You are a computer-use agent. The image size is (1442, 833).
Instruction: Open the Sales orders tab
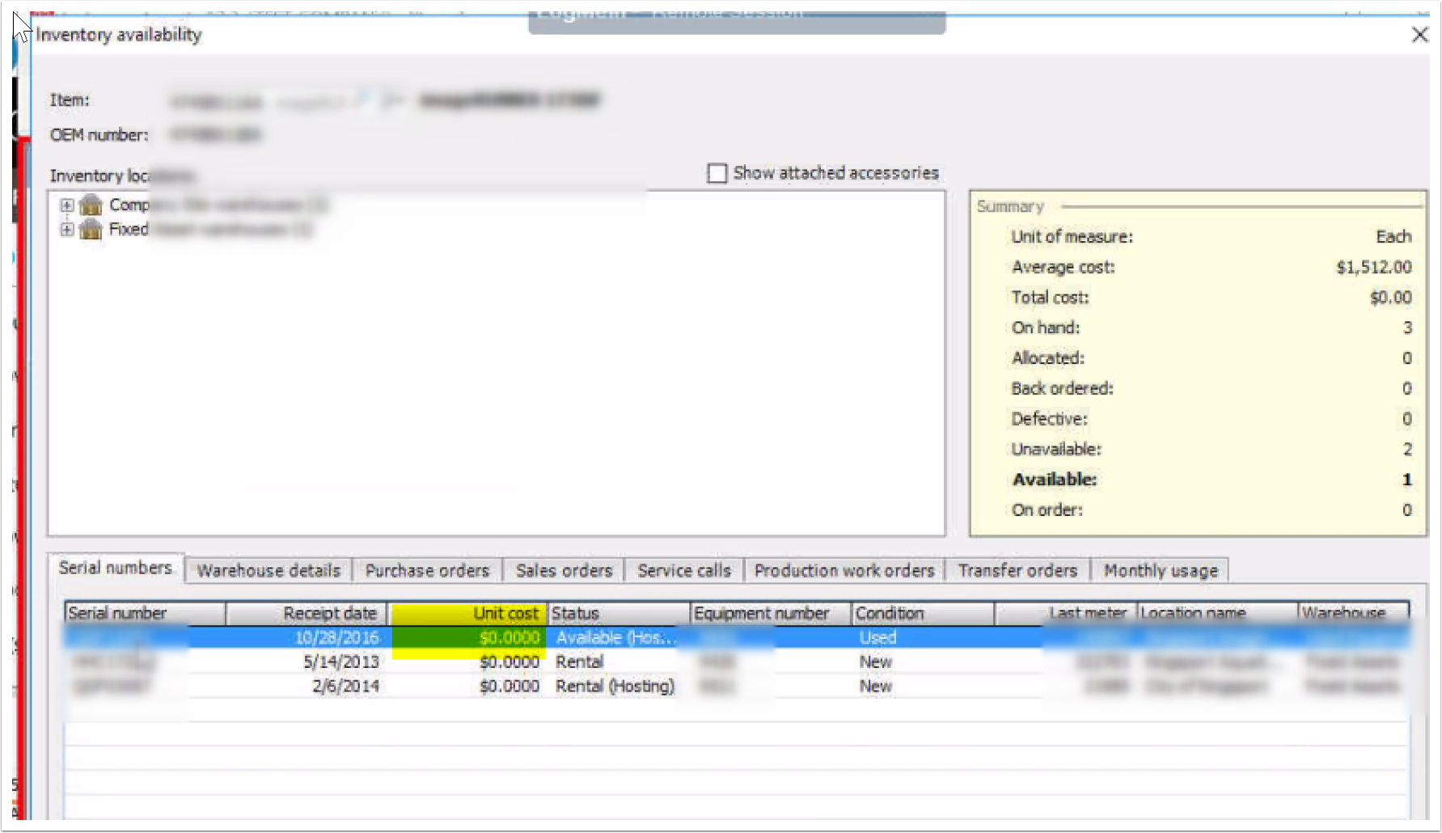(564, 571)
